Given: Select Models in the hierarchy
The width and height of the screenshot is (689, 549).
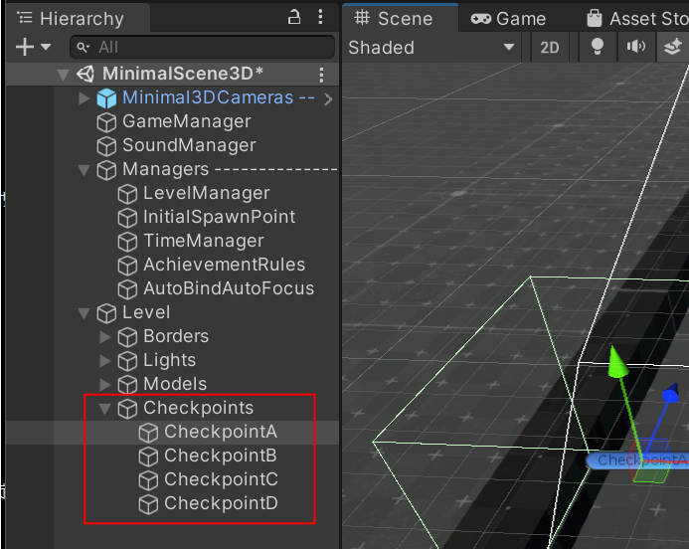Looking at the screenshot, I should click(x=175, y=384).
